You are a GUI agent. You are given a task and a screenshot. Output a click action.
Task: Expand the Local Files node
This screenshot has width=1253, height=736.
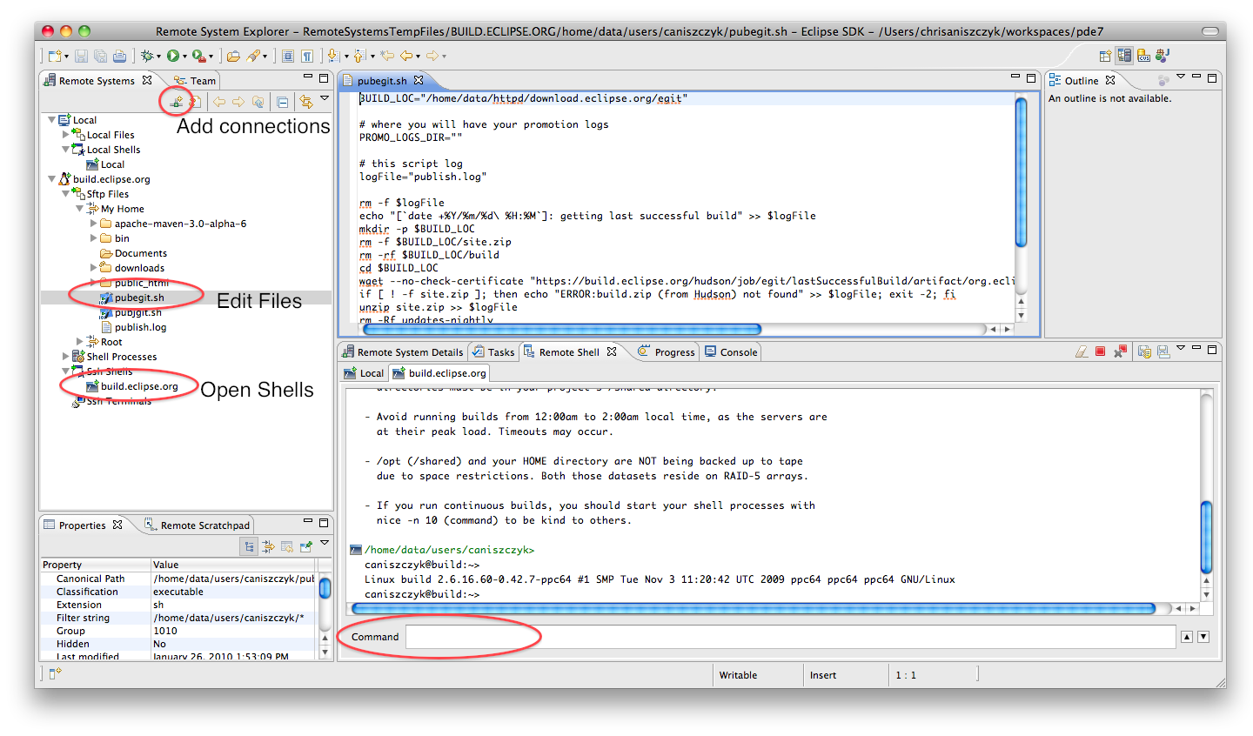pyautogui.click(x=66, y=135)
